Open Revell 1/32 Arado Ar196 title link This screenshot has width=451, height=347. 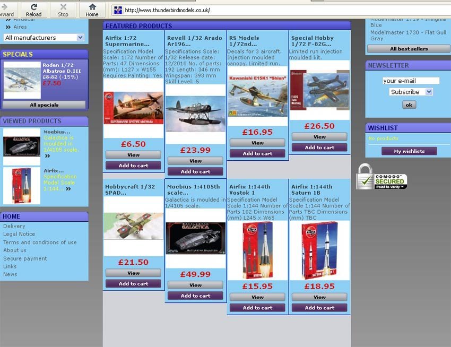(195, 41)
